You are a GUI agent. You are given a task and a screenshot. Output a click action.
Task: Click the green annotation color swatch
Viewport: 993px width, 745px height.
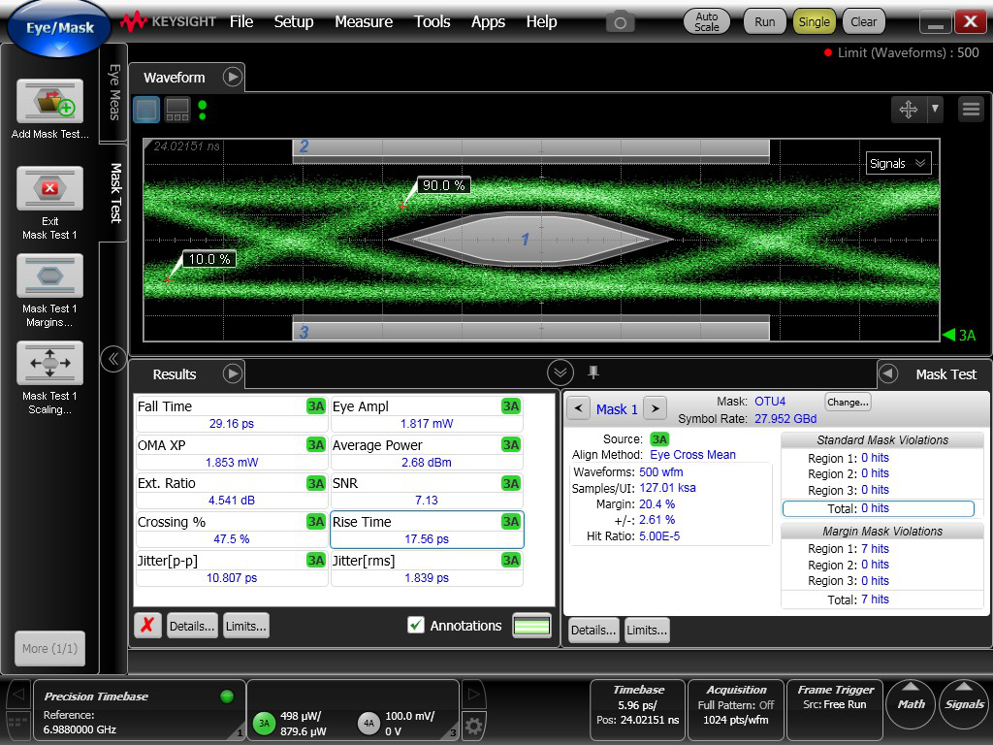click(531, 626)
